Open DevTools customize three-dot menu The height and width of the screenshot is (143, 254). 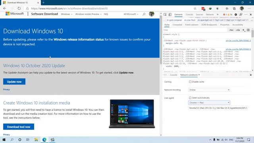point(246,14)
